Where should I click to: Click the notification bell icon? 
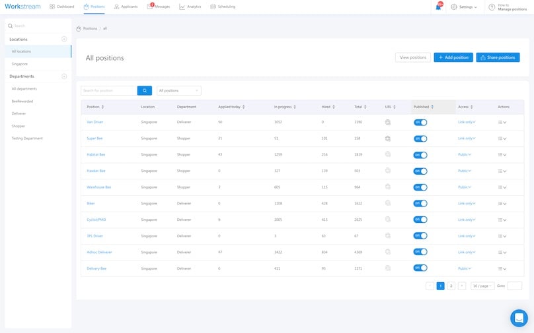point(438,7)
